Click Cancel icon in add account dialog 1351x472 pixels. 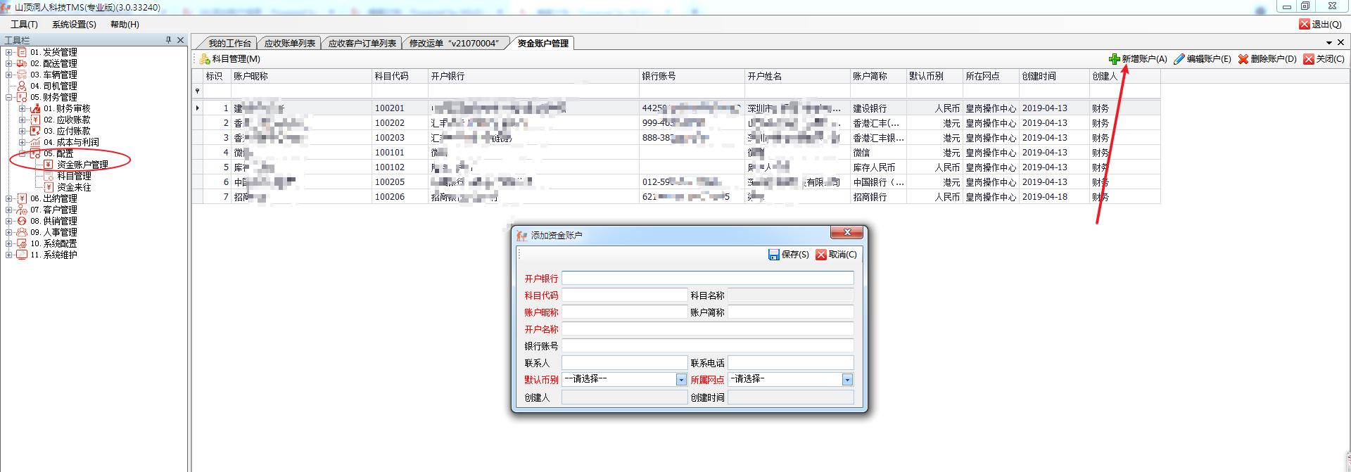tap(821, 255)
